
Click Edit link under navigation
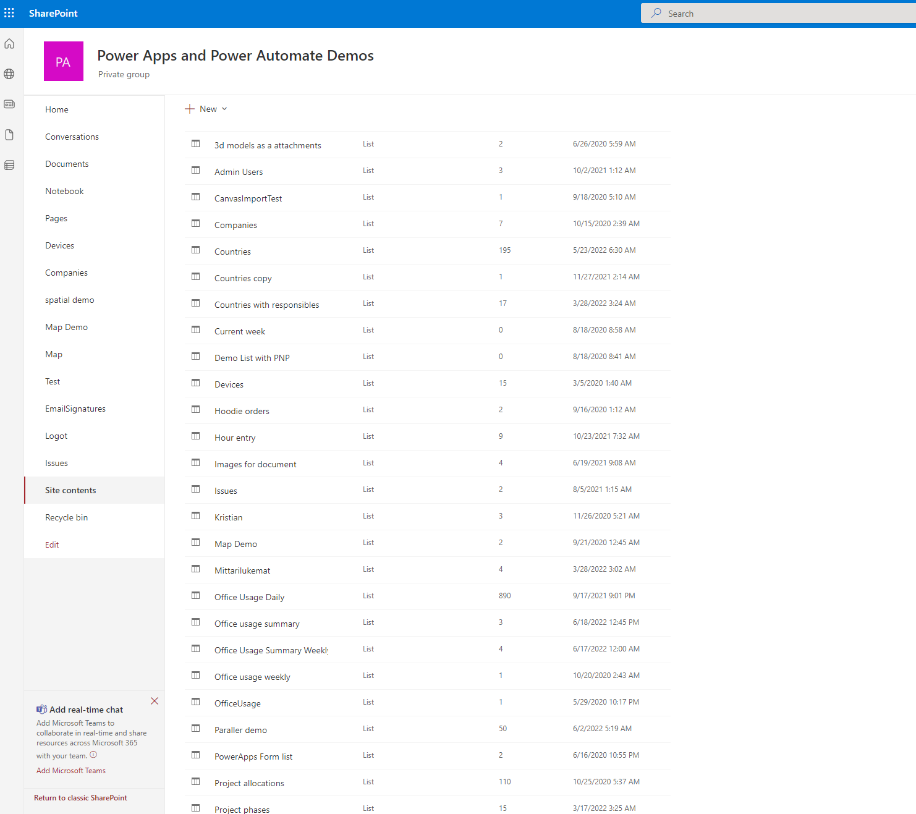pyautogui.click(x=52, y=545)
